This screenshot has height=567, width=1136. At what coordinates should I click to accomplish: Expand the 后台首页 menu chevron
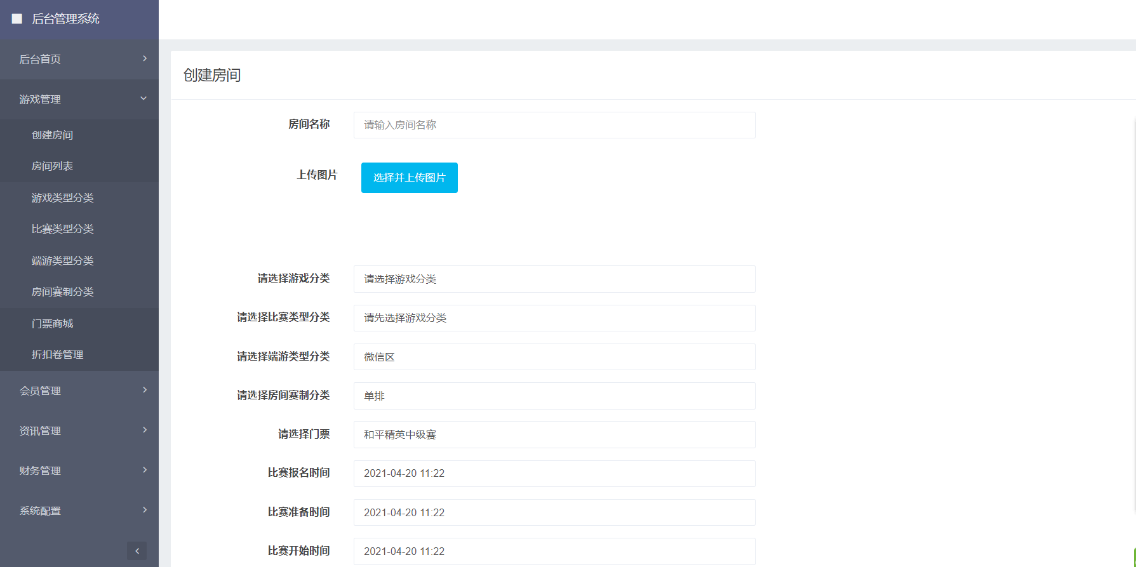145,58
